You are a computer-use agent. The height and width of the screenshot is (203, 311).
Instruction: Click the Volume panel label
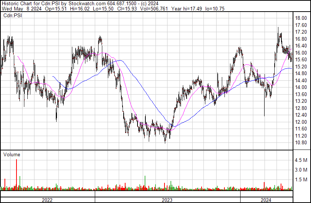(12, 154)
